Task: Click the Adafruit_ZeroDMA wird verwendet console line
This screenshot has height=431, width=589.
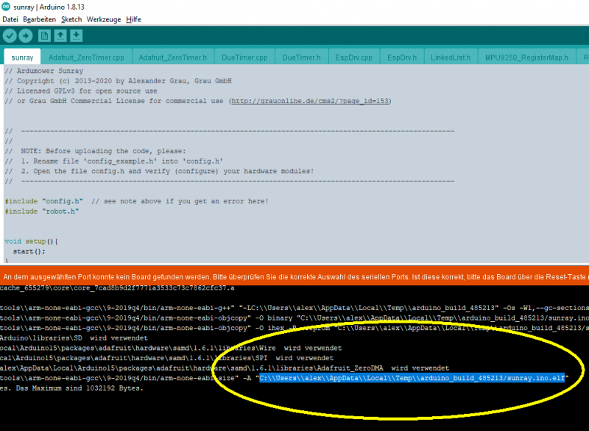Action: click(x=225, y=368)
